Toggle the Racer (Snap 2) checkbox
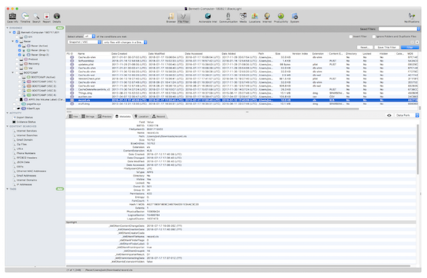427x278 pixels. click(x=20, y=55)
